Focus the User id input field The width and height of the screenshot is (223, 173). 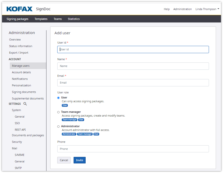[133, 49]
